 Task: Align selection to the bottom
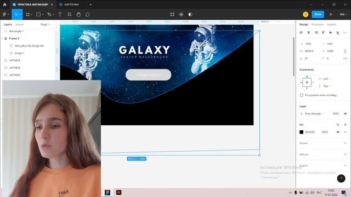pos(338,33)
